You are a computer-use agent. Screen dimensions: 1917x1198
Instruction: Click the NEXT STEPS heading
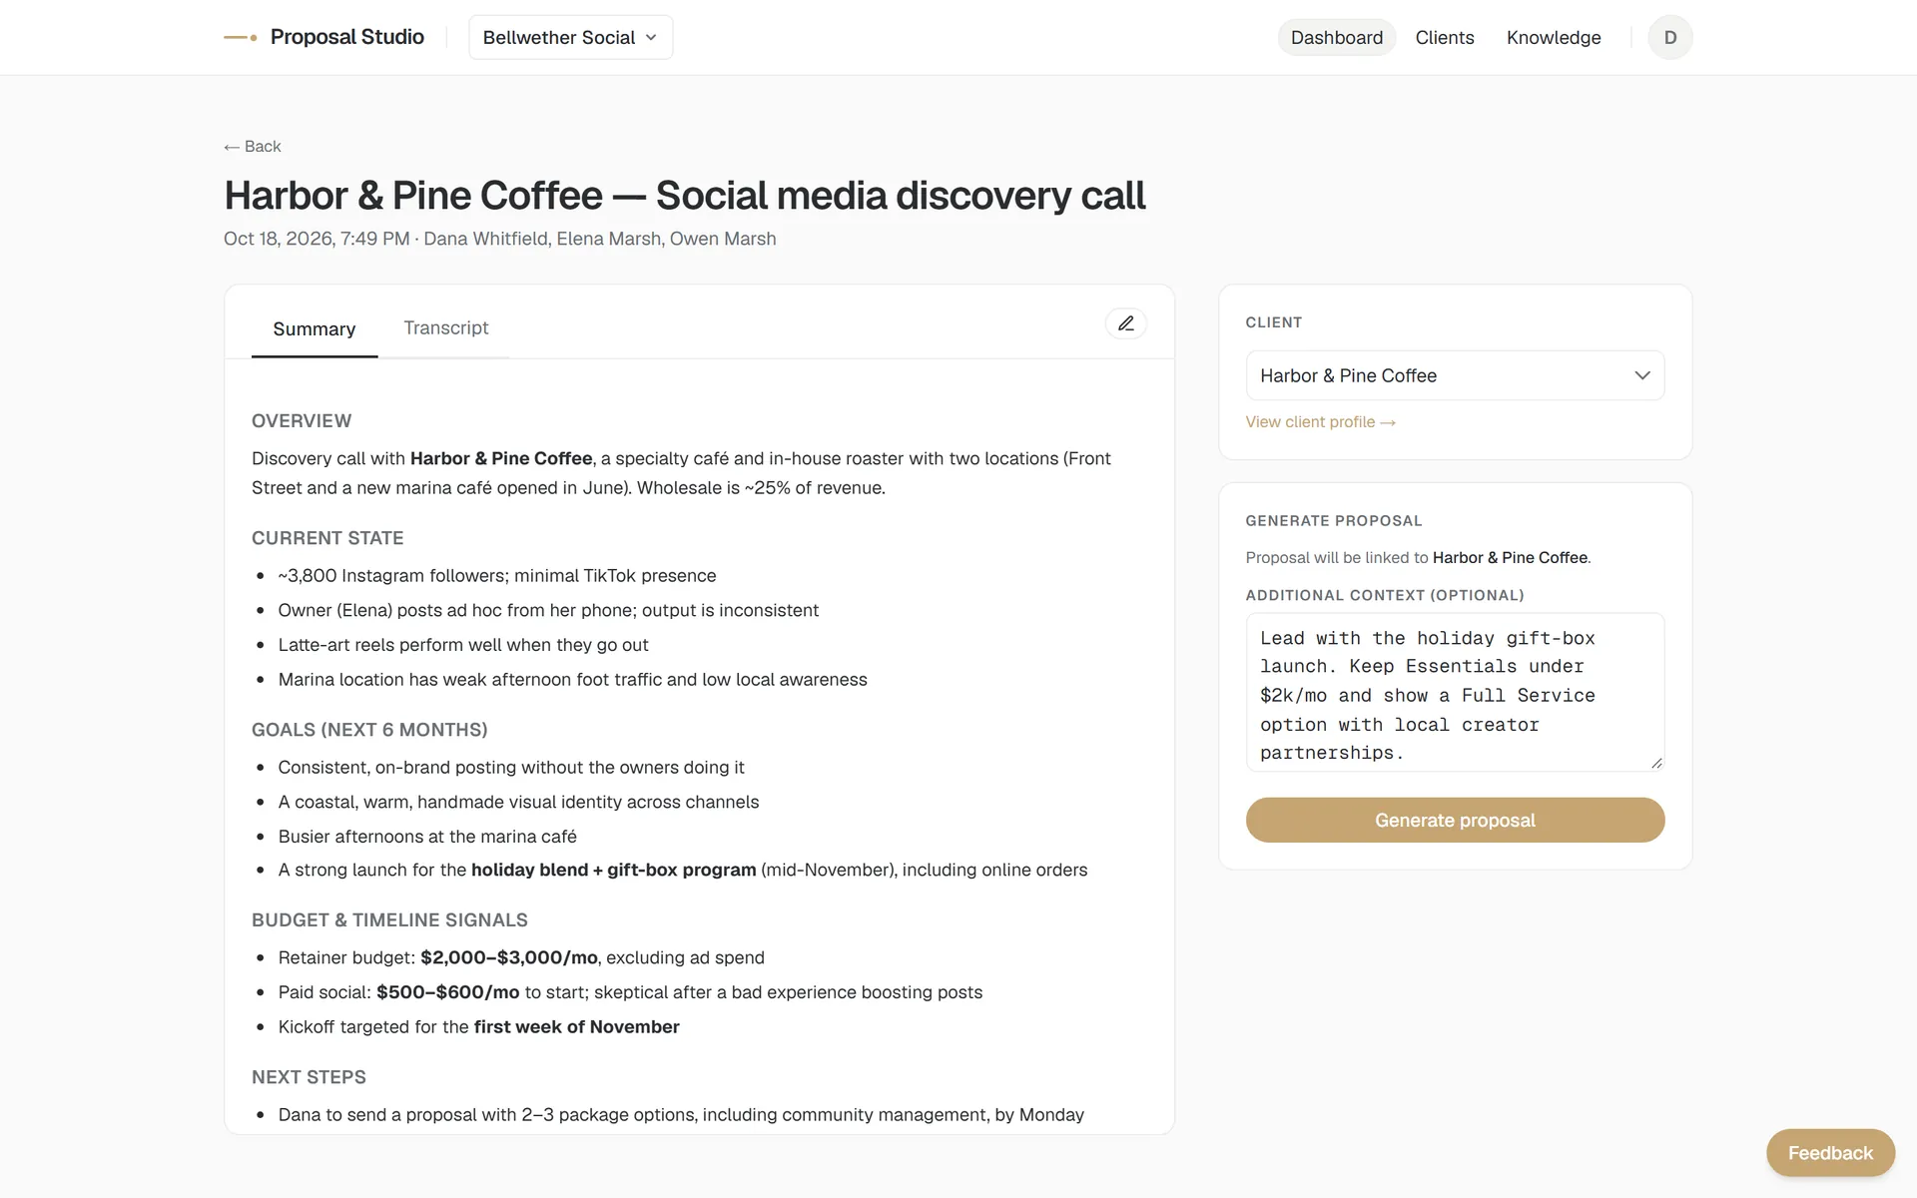(x=309, y=1076)
